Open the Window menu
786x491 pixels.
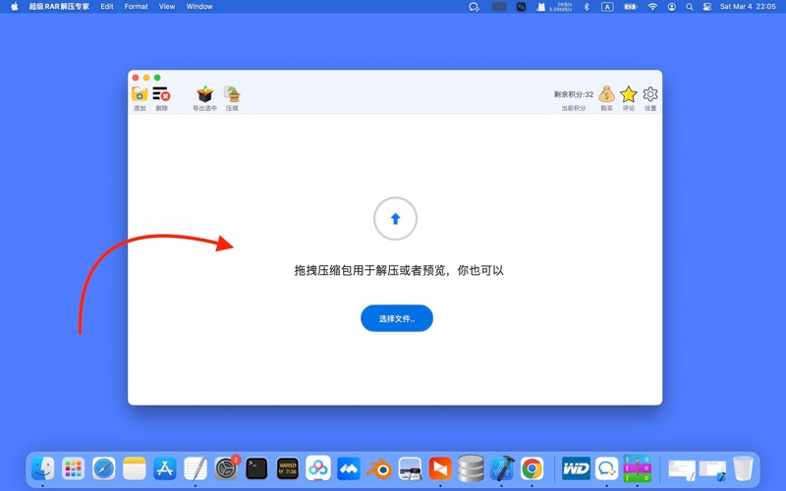pos(199,7)
